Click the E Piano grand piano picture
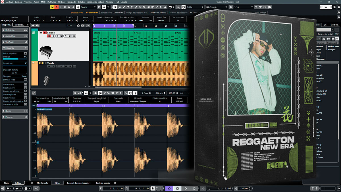 point(46,52)
